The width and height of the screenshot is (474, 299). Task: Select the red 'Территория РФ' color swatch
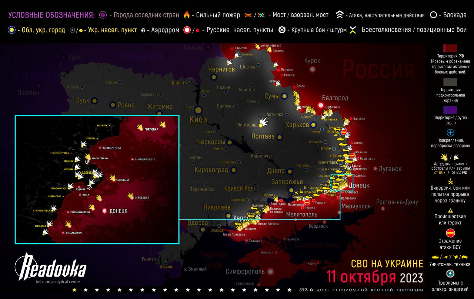[450, 48]
